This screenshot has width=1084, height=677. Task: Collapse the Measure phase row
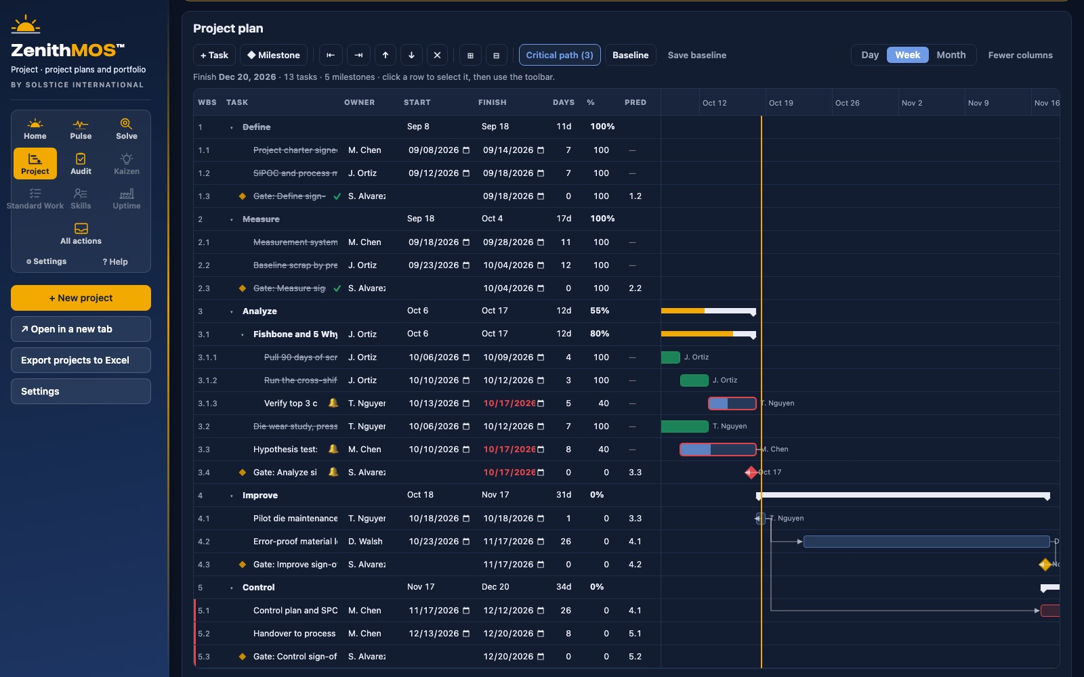click(232, 219)
